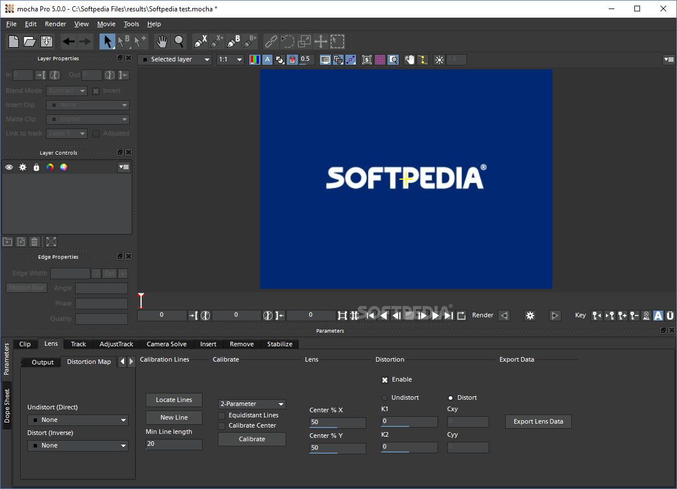Open a project using the folder icon
Screen dimensions: 677x489
30,42
